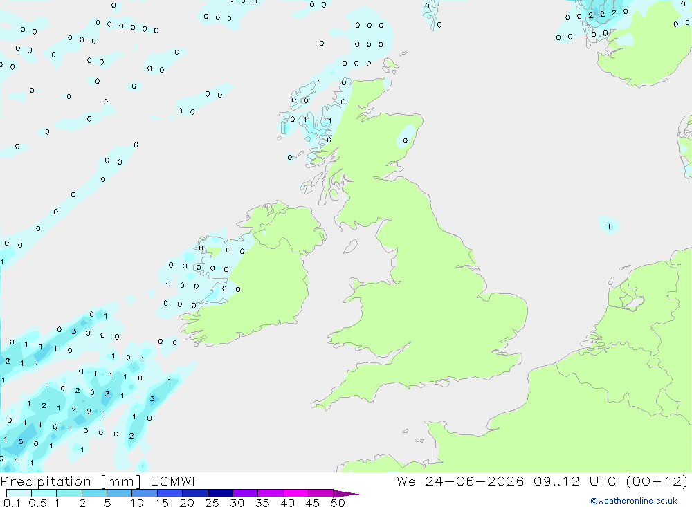Image resolution: width=692 pixels, height=507 pixels.
Task: Click the Isle of Man outline on the map
Action: (x=350, y=246)
